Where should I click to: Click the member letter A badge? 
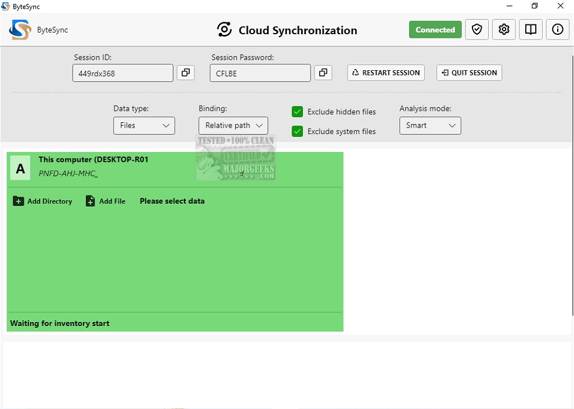pyautogui.click(x=20, y=168)
